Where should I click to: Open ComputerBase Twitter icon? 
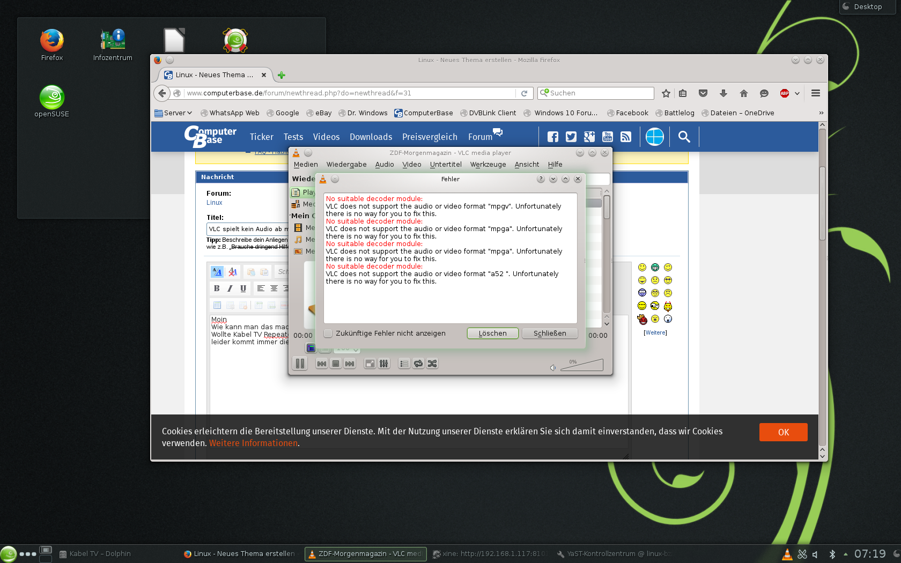[x=571, y=137]
